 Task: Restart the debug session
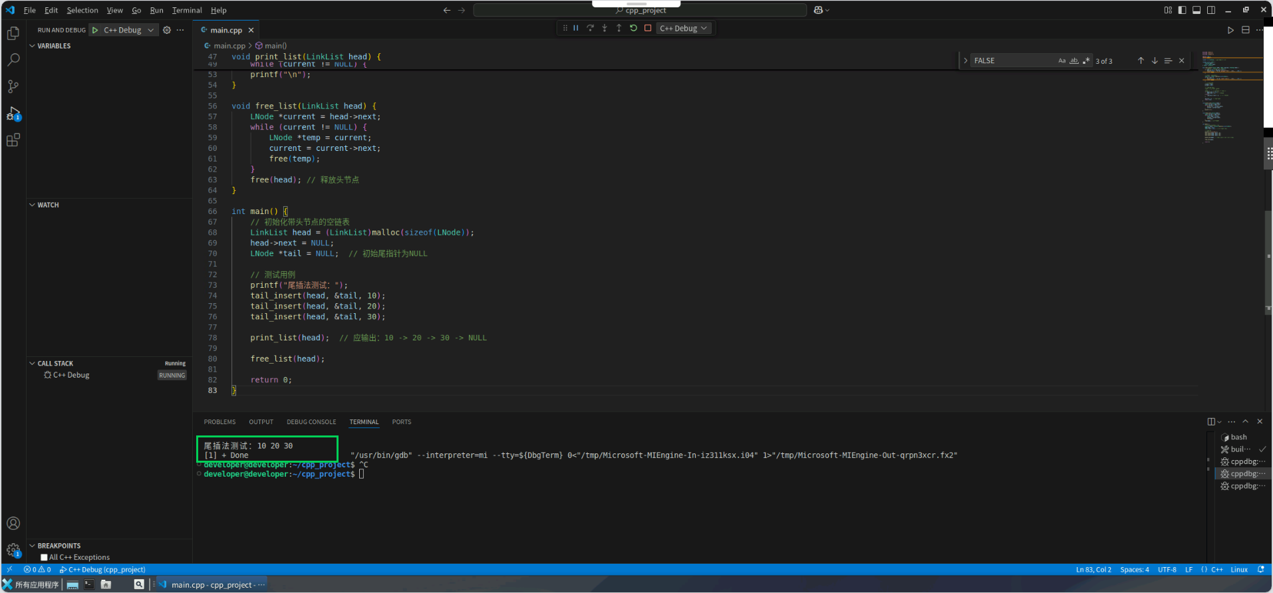633,28
